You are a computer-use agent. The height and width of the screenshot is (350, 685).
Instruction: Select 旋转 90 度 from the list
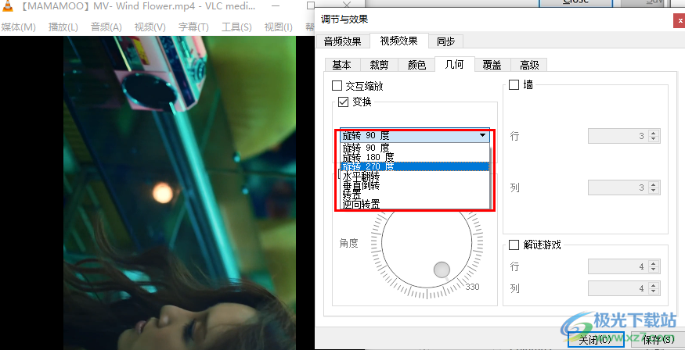[415, 148]
